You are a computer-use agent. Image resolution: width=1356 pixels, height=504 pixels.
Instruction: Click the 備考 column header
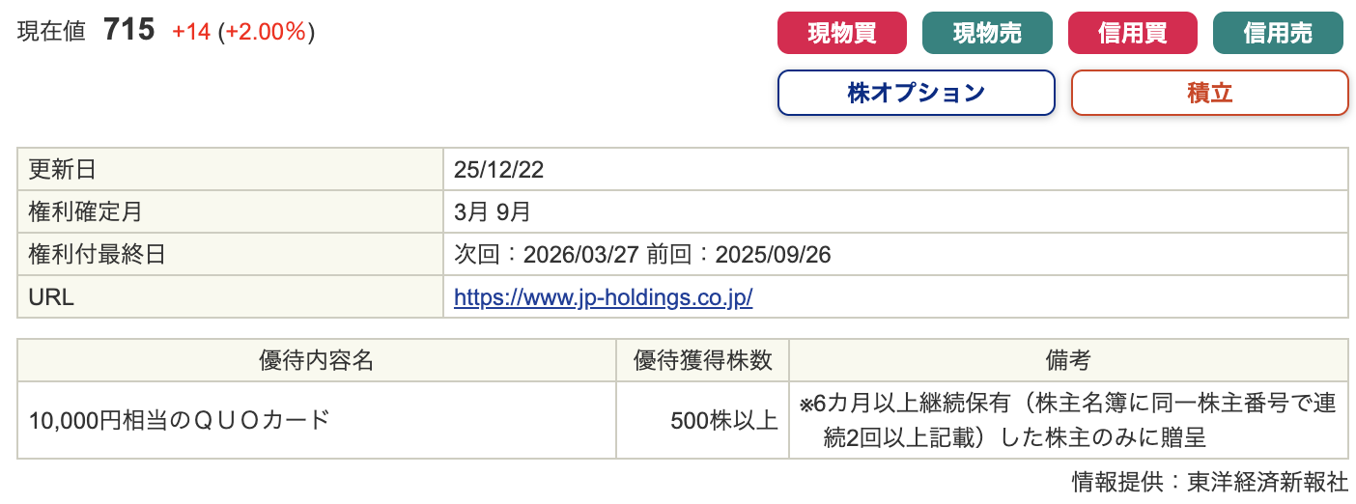[1068, 361]
